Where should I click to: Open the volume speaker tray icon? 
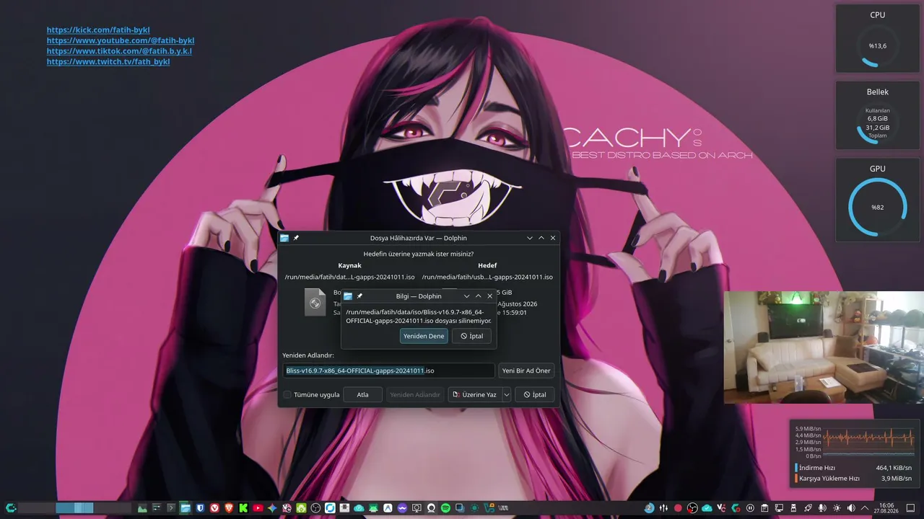click(851, 508)
